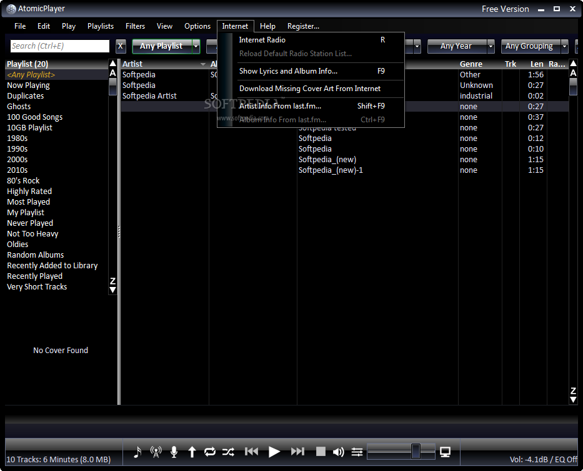Mute audio with speaker icon
583x471 pixels.
tap(338, 452)
